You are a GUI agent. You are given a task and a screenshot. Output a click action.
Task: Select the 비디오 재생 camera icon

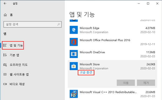point(5,84)
